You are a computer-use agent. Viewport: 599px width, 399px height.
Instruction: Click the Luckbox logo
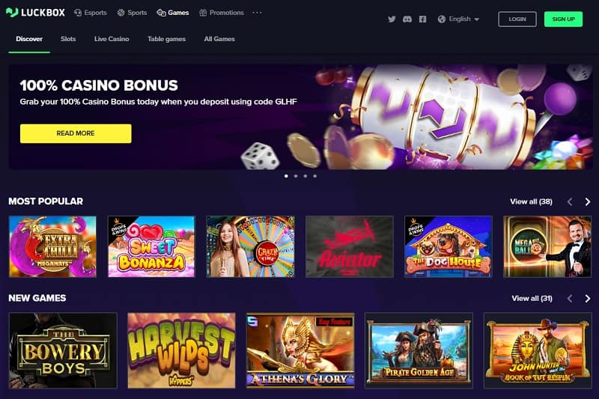coord(35,13)
